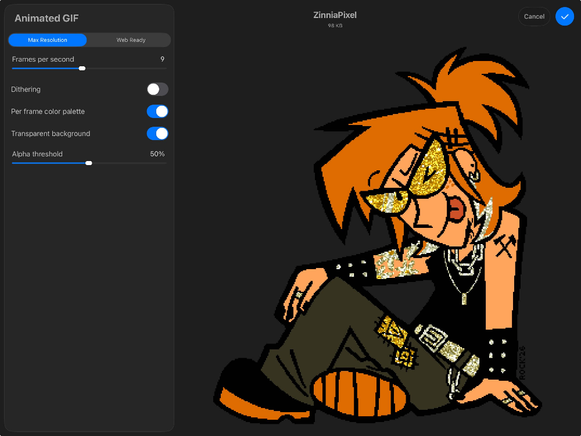The image size is (581, 436).
Task: Click the Alpha threshold label text
Action: coord(37,154)
